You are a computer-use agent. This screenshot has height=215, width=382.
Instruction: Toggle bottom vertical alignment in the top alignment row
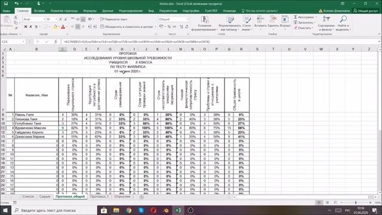[83, 19]
